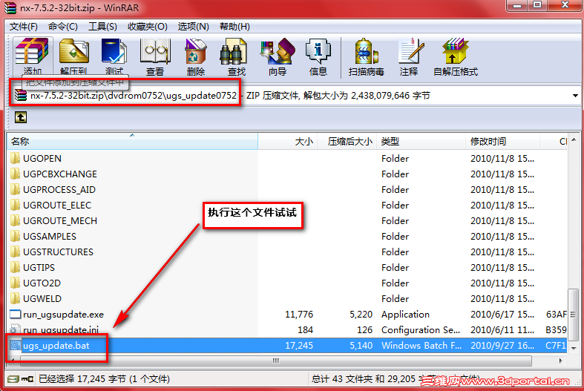Click the 查看 (View) toolbar icon

point(155,52)
